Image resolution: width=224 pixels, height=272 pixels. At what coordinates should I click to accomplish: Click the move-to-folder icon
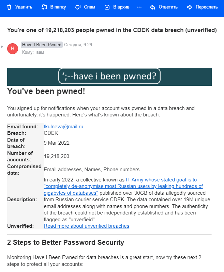[44, 7]
